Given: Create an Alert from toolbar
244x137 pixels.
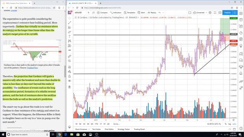Looking at the screenshot, I should pyautogui.click(x=141, y=13).
